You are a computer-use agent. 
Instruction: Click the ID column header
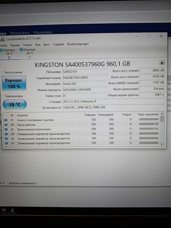pyautogui.click(x=12, y=115)
